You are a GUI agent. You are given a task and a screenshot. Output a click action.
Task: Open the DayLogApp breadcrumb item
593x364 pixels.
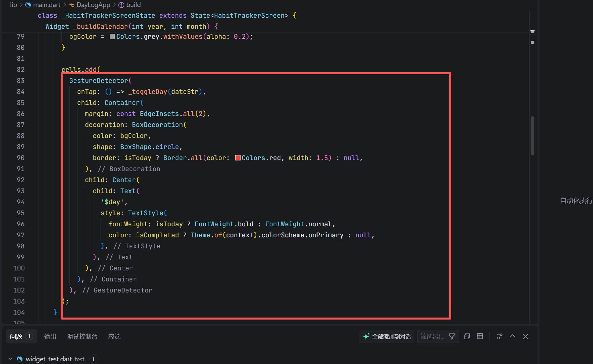pos(93,5)
